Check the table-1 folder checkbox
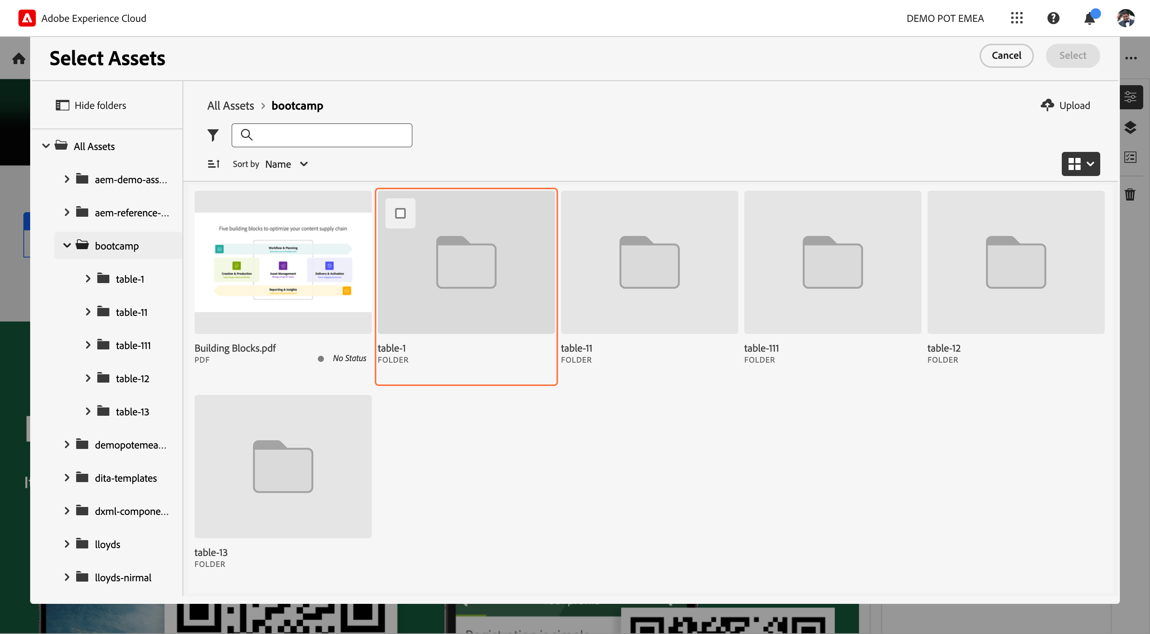This screenshot has width=1150, height=634. click(400, 213)
